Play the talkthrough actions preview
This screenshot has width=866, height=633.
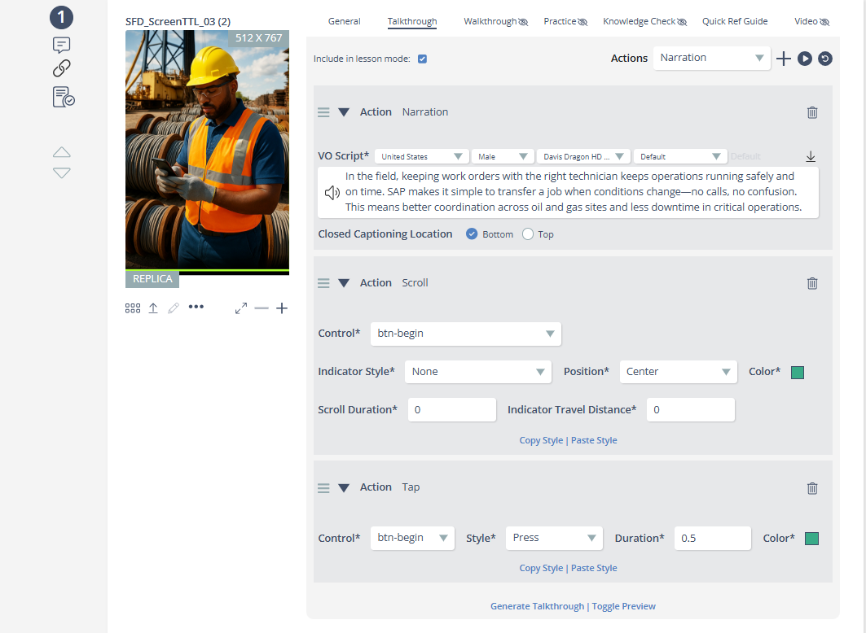point(805,59)
